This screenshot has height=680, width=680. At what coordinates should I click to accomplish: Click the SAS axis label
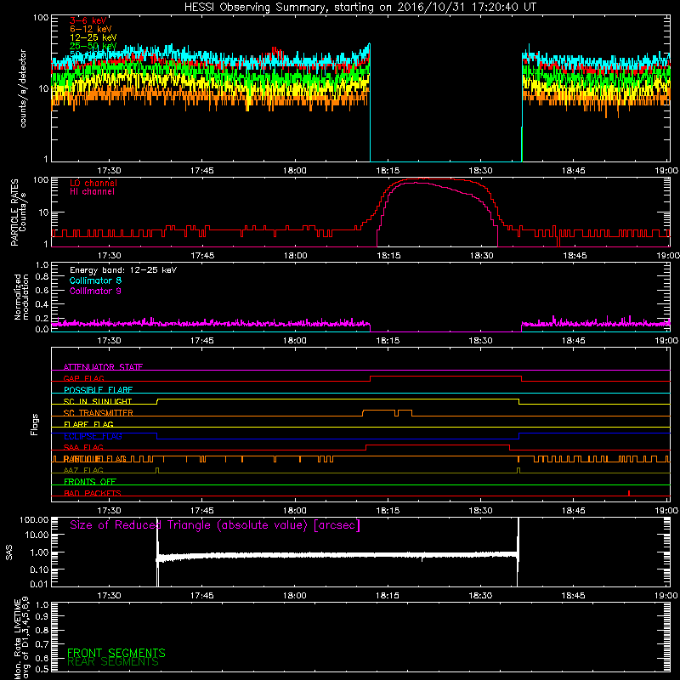tap(9, 552)
